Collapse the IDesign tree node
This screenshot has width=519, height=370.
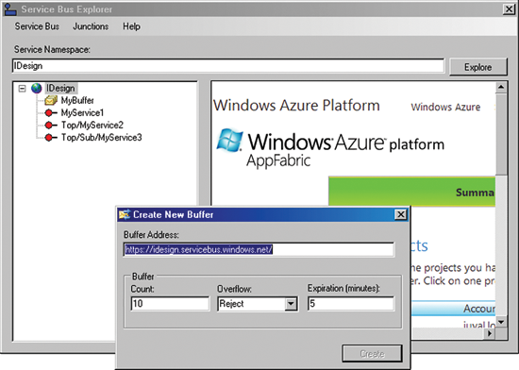[23, 89]
